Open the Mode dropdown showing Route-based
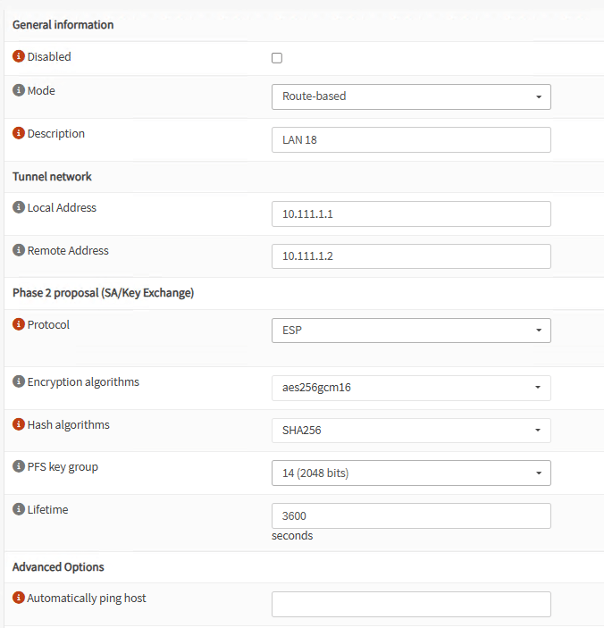604x628 pixels. point(411,96)
